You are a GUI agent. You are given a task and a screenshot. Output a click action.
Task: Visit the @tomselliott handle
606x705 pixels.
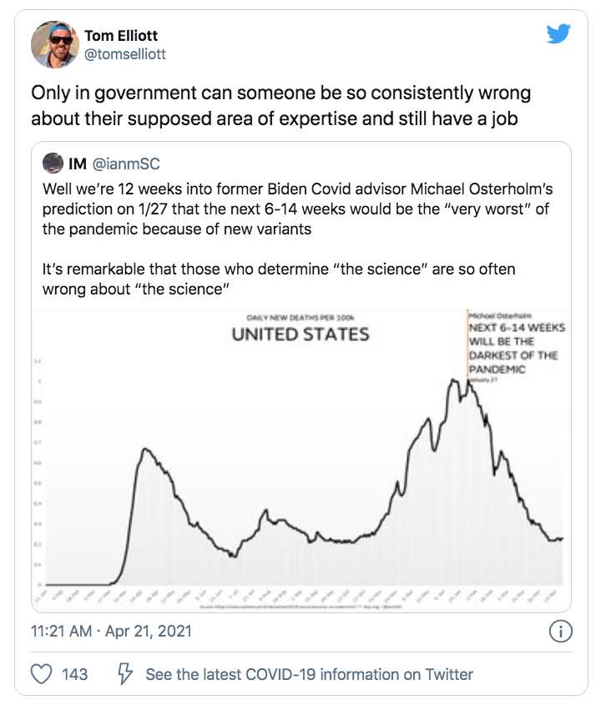(x=125, y=54)
